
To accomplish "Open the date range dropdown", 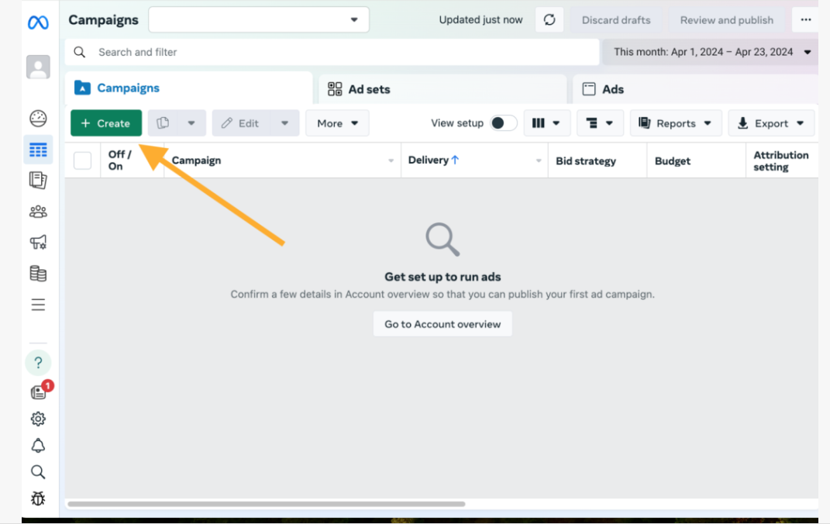I will pyautogui.click(x=711, y=52).
